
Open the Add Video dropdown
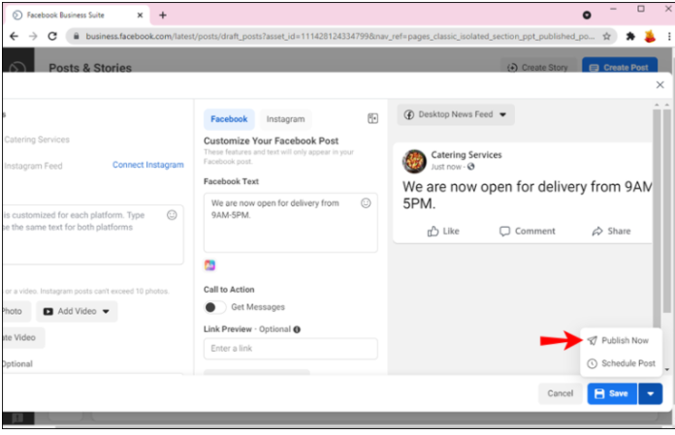click(x=77, y=311)
